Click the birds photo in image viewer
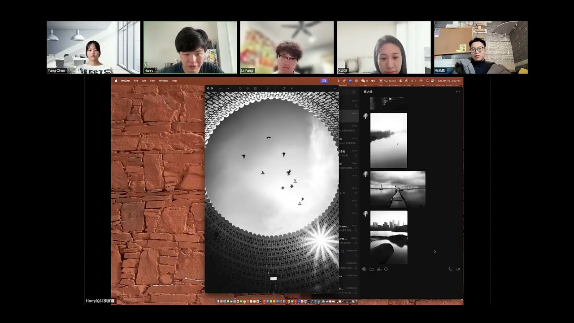This screenshot has width=574, height=323. 272,192
